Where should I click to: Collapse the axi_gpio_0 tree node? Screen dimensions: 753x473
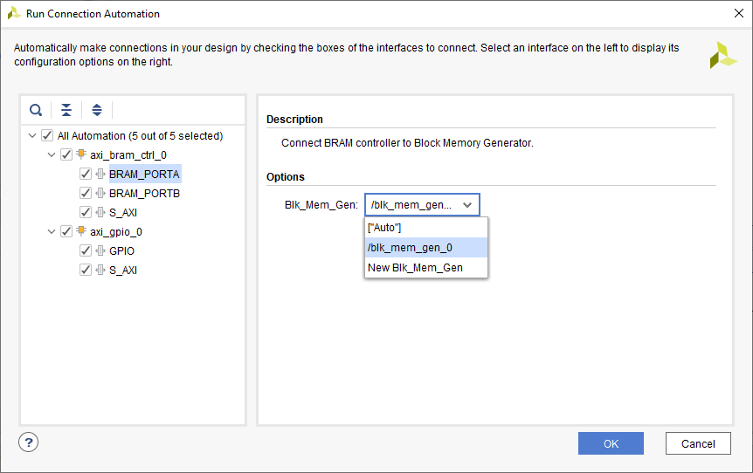pyautogui.click(x=52, y=231)
